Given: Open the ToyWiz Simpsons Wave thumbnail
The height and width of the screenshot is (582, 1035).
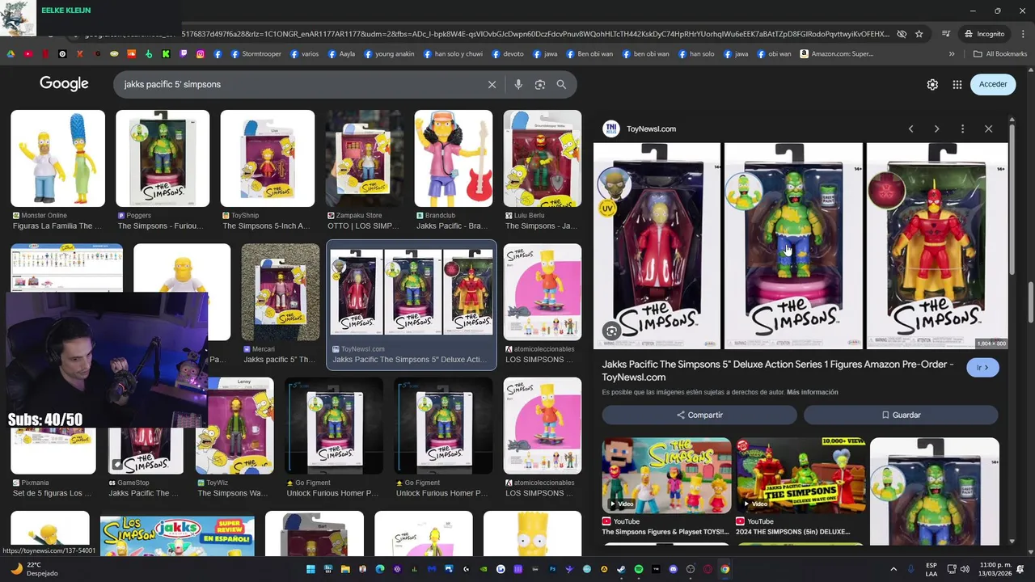Looking at the screenshot, I should (x=234, y=426).
